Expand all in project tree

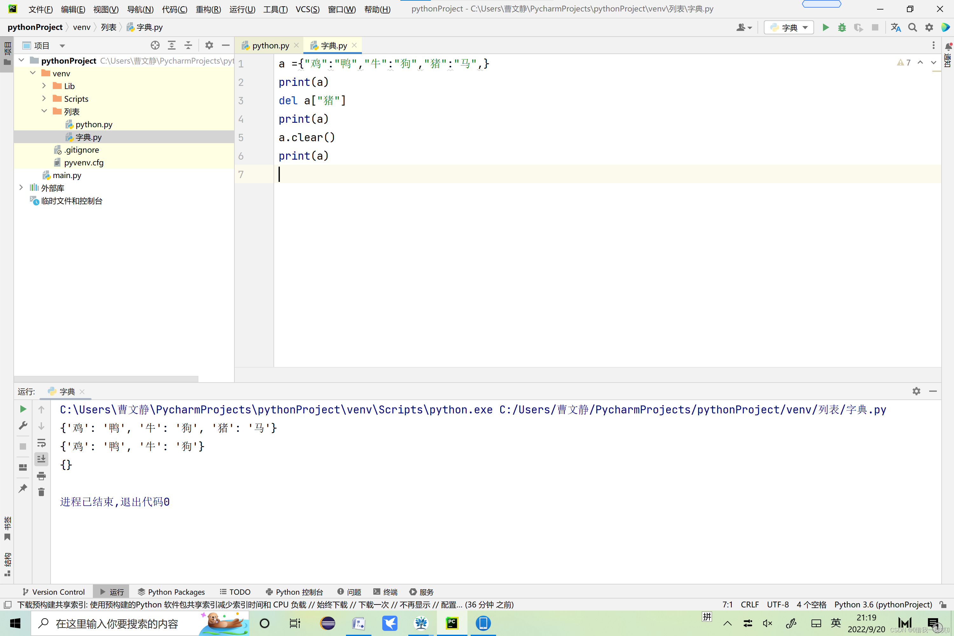172,45
